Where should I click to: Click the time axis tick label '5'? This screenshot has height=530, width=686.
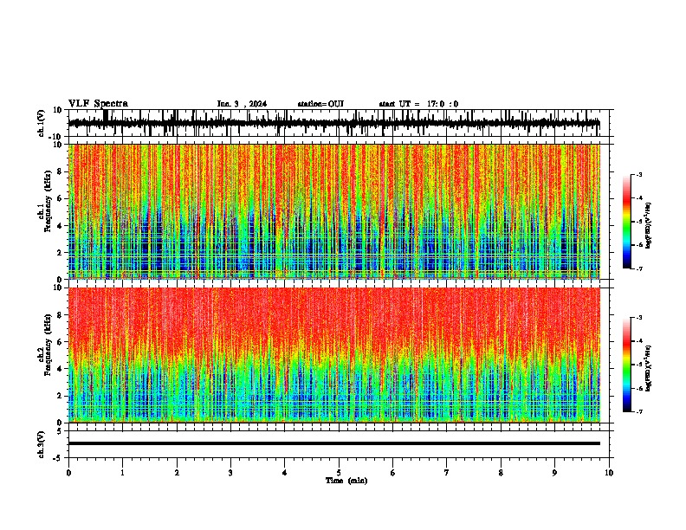(339, 473)
